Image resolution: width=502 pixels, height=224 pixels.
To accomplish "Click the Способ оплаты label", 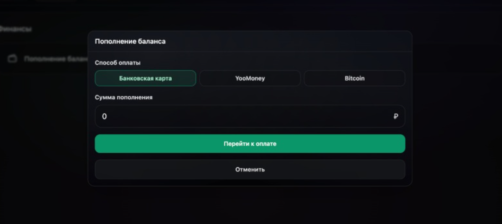I will [x=117, y=62].
